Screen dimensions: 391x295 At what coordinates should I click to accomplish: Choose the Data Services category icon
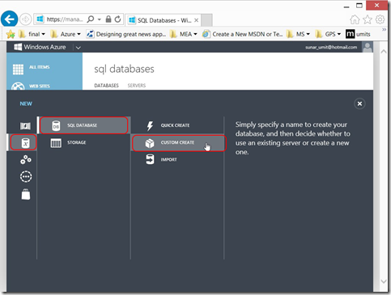click(25, 143)
